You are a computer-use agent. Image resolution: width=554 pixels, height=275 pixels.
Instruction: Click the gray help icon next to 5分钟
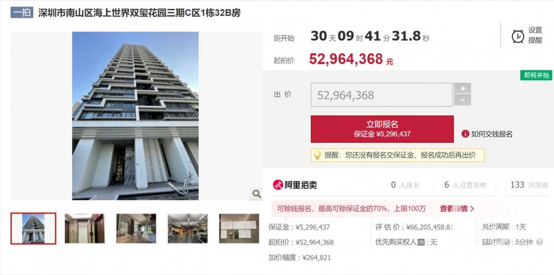pyautogui.click(x=540, y=242)
